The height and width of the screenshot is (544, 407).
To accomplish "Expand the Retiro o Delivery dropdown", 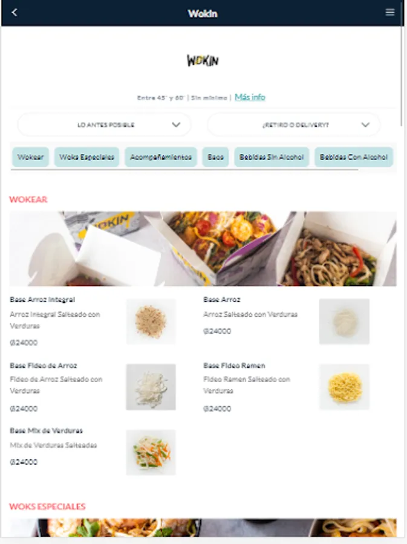I will tap(294, 125).
